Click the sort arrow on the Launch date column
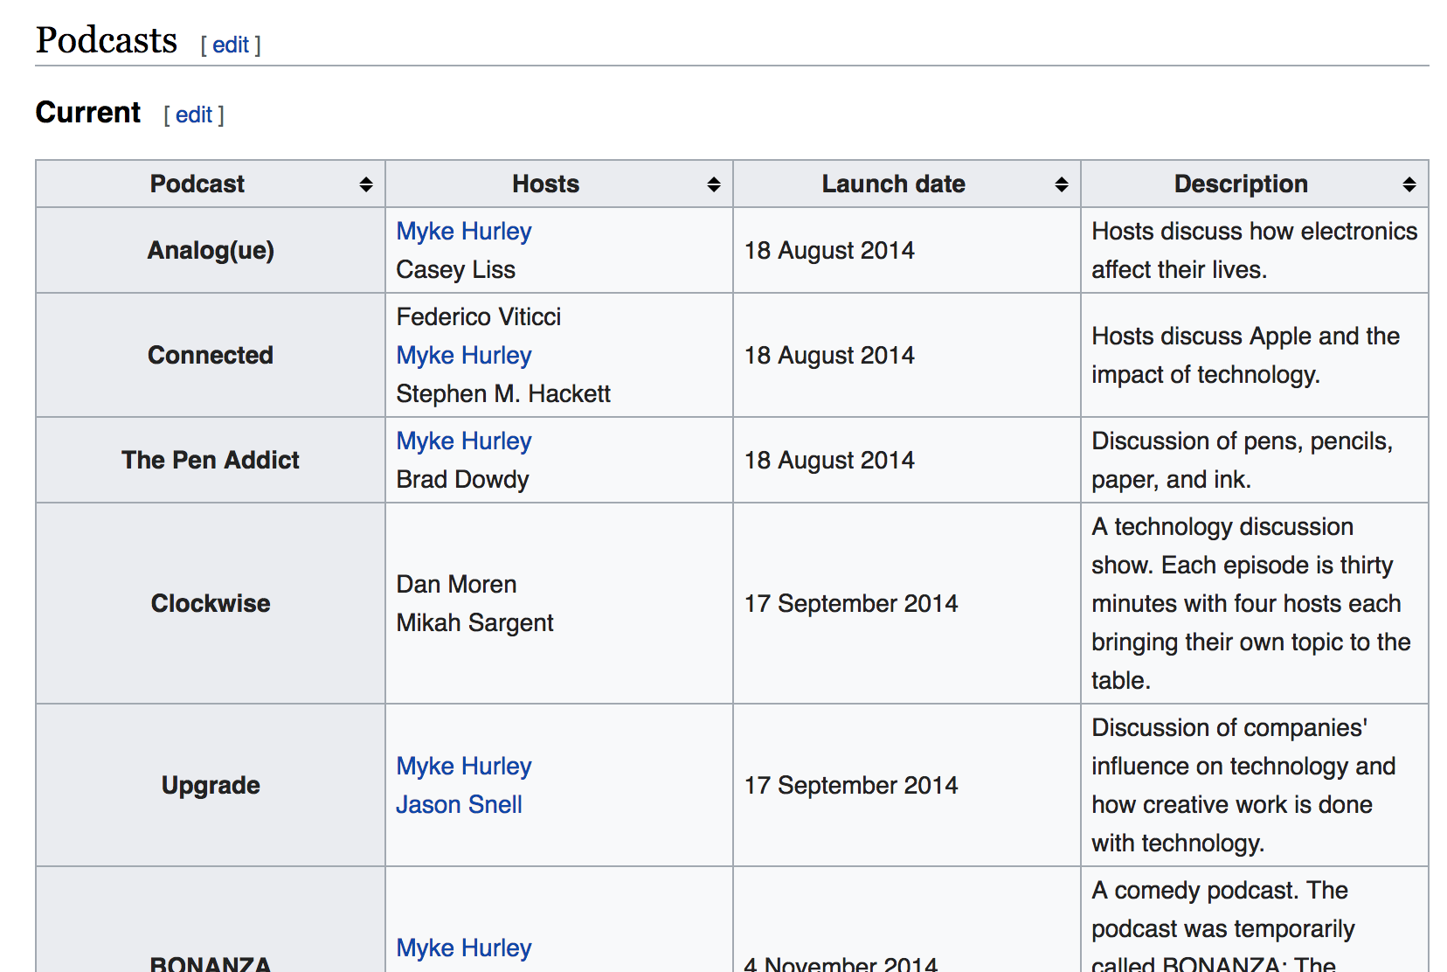This screenshot has height=972, width=1447. 1062,184
